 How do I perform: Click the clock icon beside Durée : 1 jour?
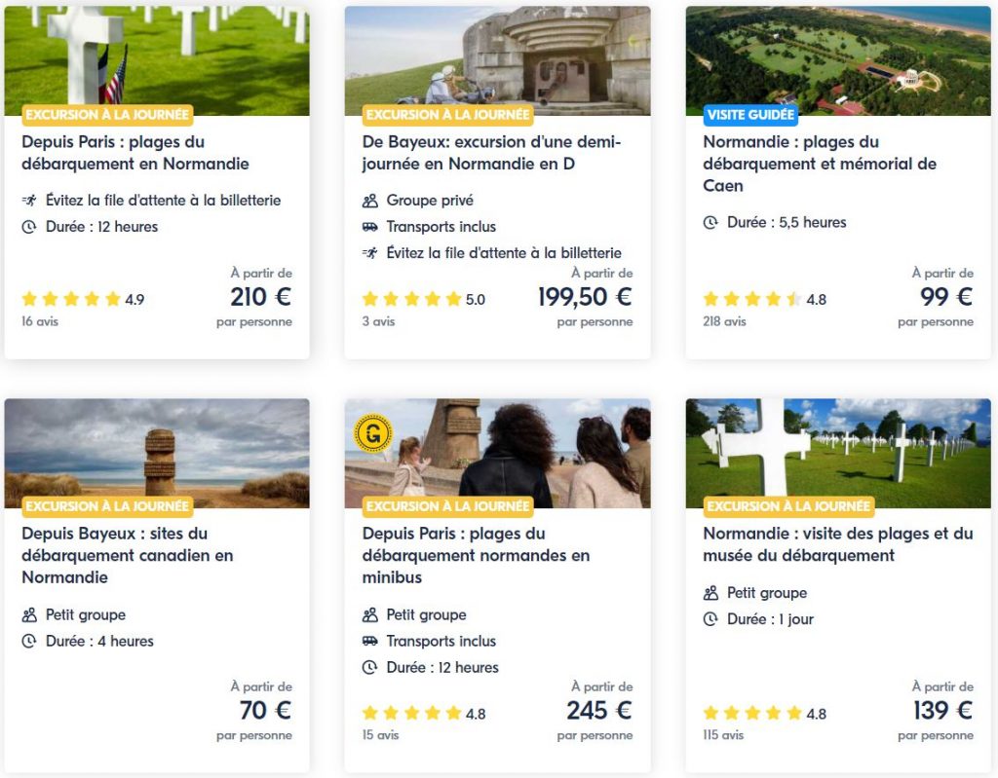(710, 619)
